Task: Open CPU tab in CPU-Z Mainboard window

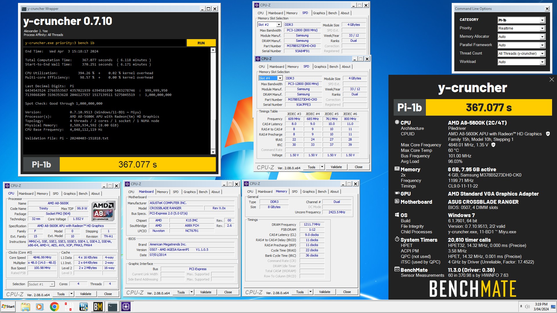Action: tap(131, 192)
